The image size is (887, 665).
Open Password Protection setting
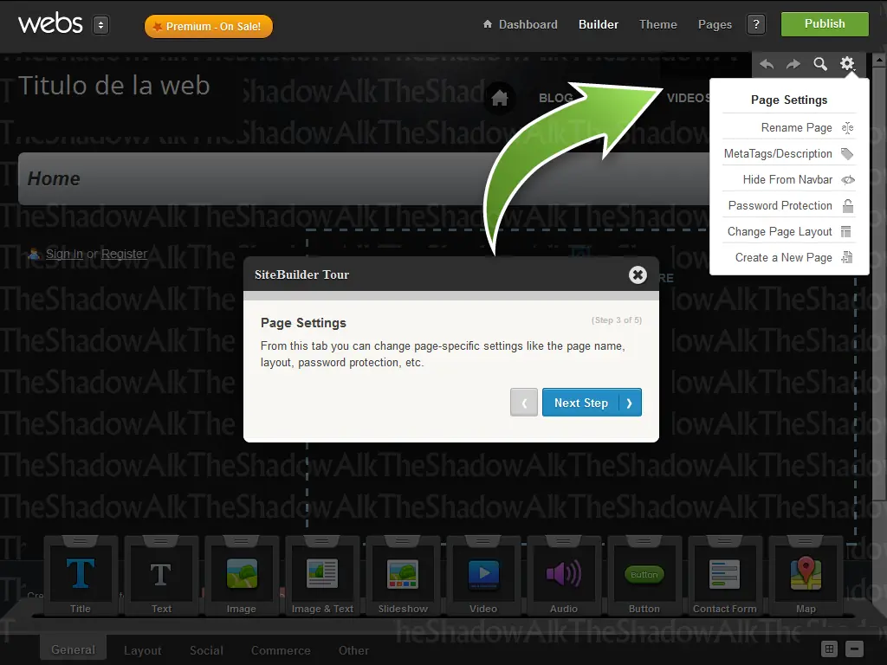tap(789, 206)
